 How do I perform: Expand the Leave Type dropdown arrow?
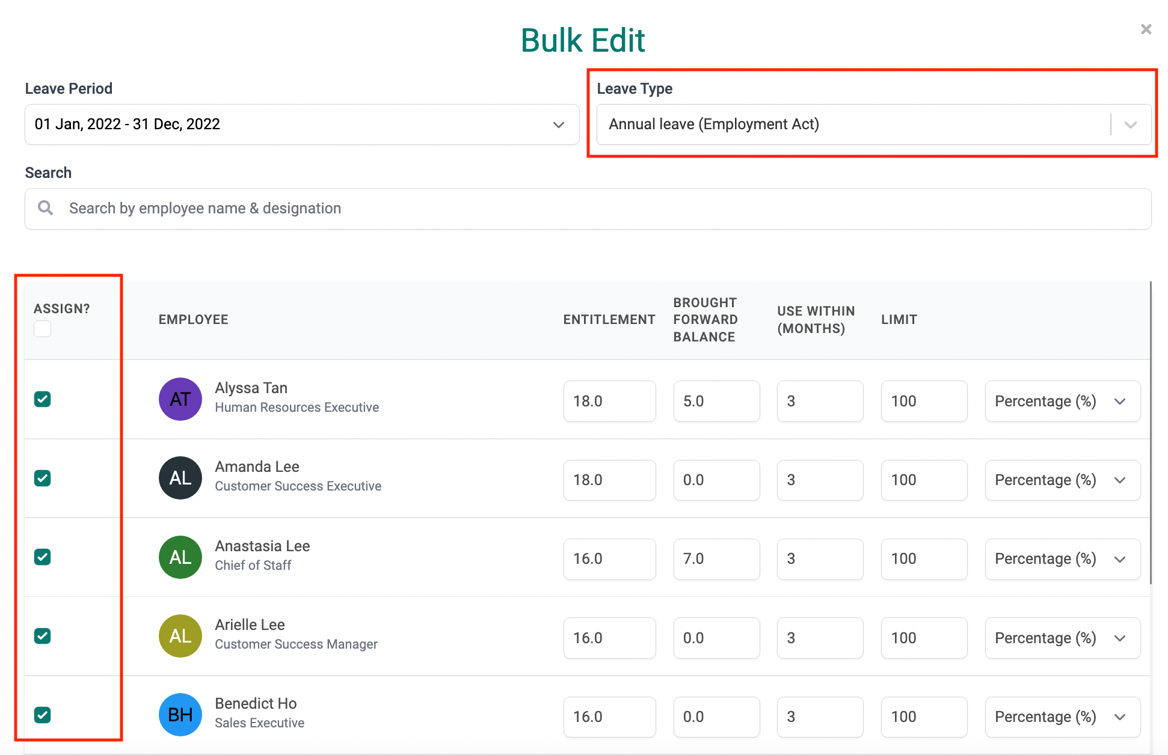tap(1130, 125)
